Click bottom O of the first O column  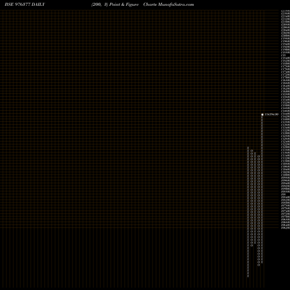(x=252, y=245)
